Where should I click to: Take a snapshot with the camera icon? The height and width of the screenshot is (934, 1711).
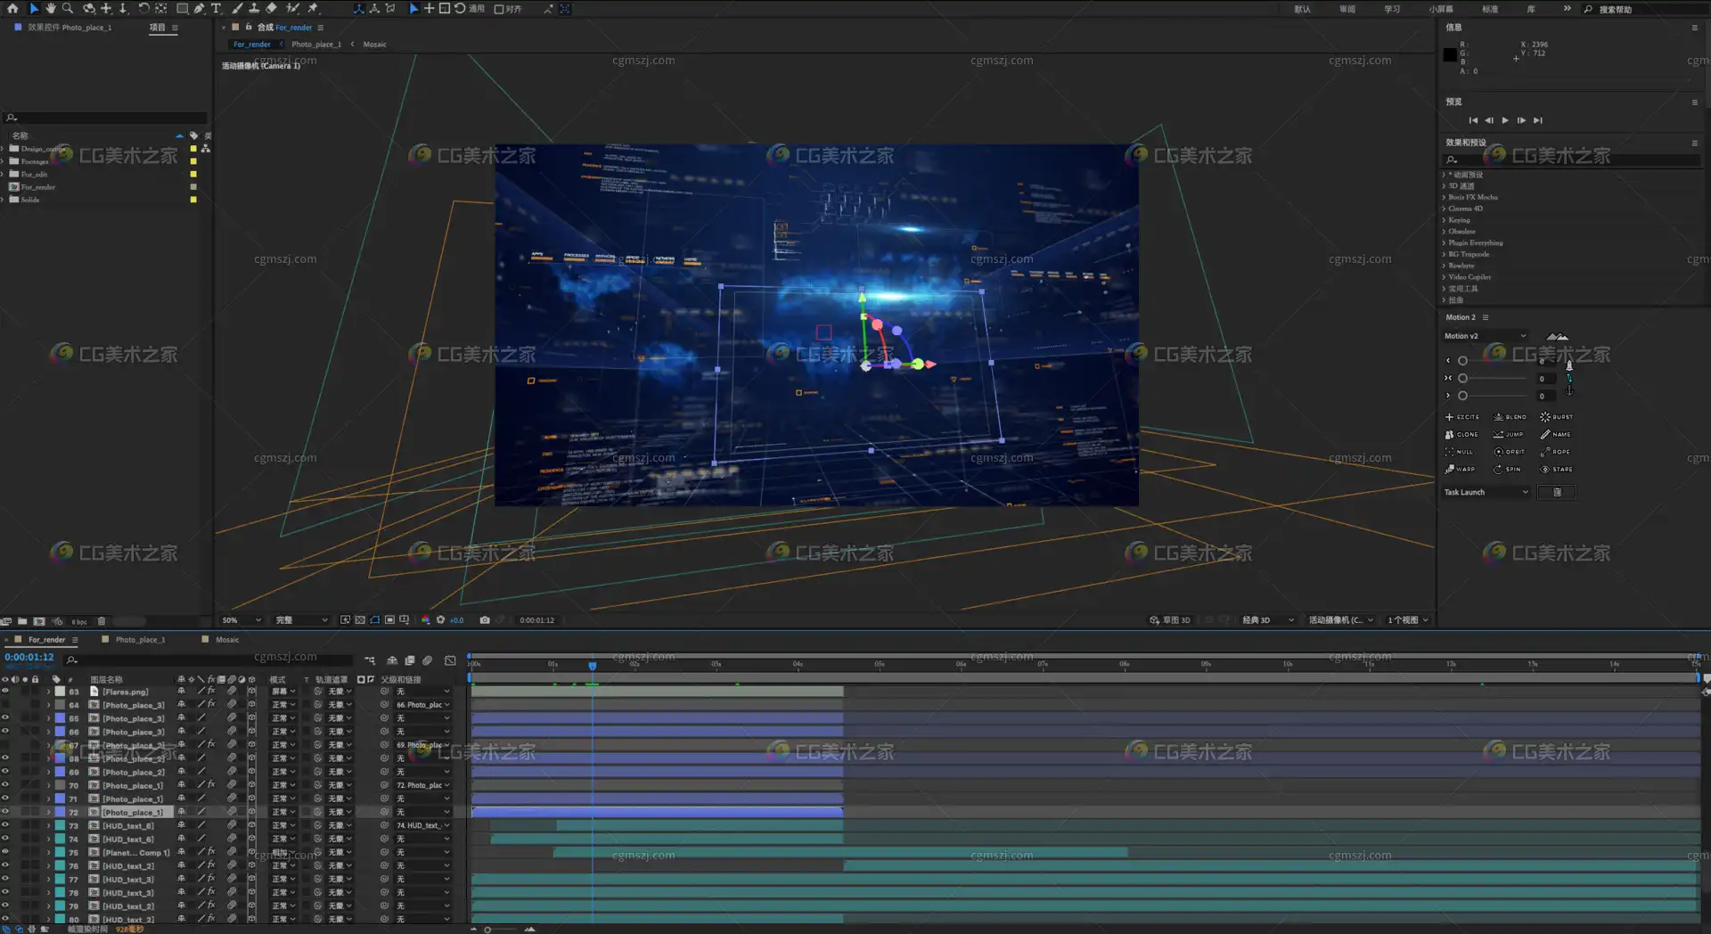pyautogui.click(x=485, y=620)
